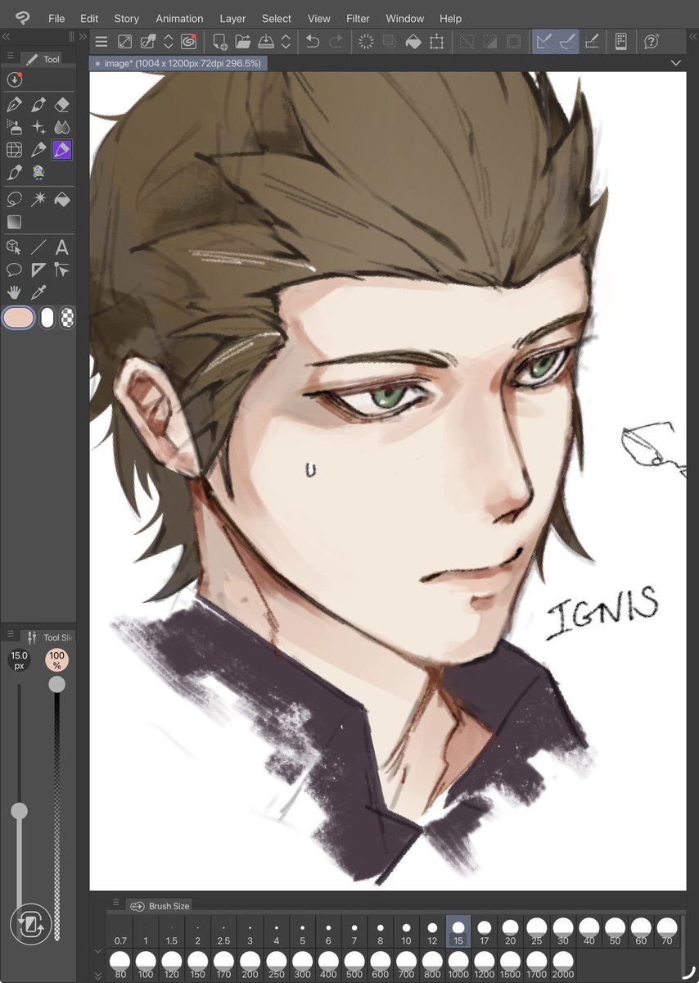Select the Balloon tool

[x=14, y=270]
